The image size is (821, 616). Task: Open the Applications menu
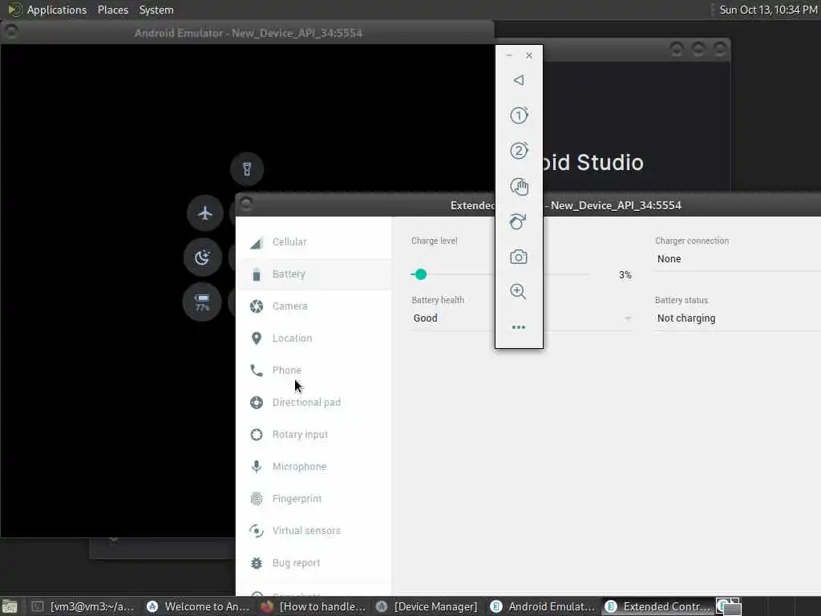click(x=57, y=10)
